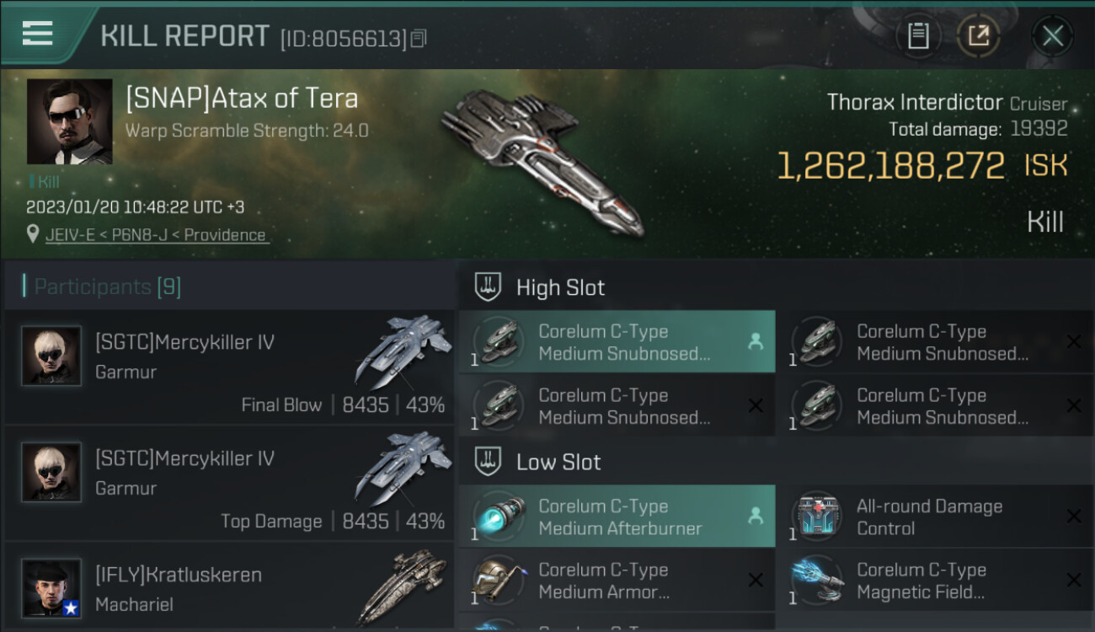Open Mercykiller IV Final Blow entry
The image size is (1095, 632).
pyautogui.click(x=229, y=367)
